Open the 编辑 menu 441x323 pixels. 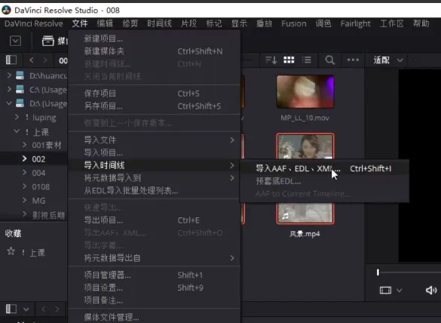point(105,23)
